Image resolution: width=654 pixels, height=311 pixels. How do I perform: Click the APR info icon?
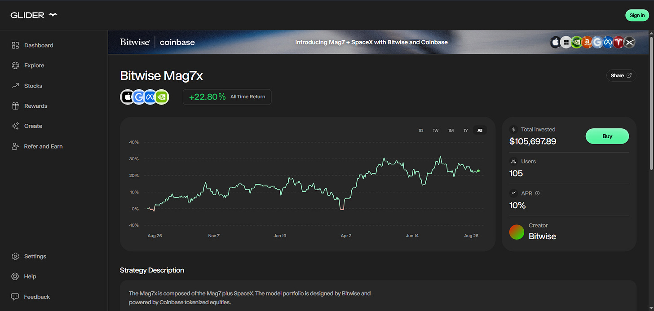click(538, 193)
